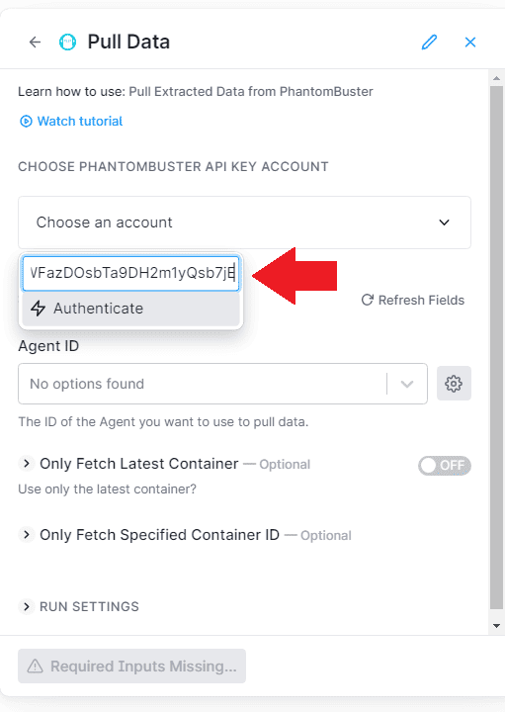The width and height of the screenshot is (505, 712).
Task: Click the pencil edit icon
Action: 429,43
